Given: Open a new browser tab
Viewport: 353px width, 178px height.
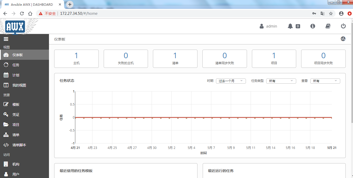Looking at the screenshot, I should tap(70, 4).
